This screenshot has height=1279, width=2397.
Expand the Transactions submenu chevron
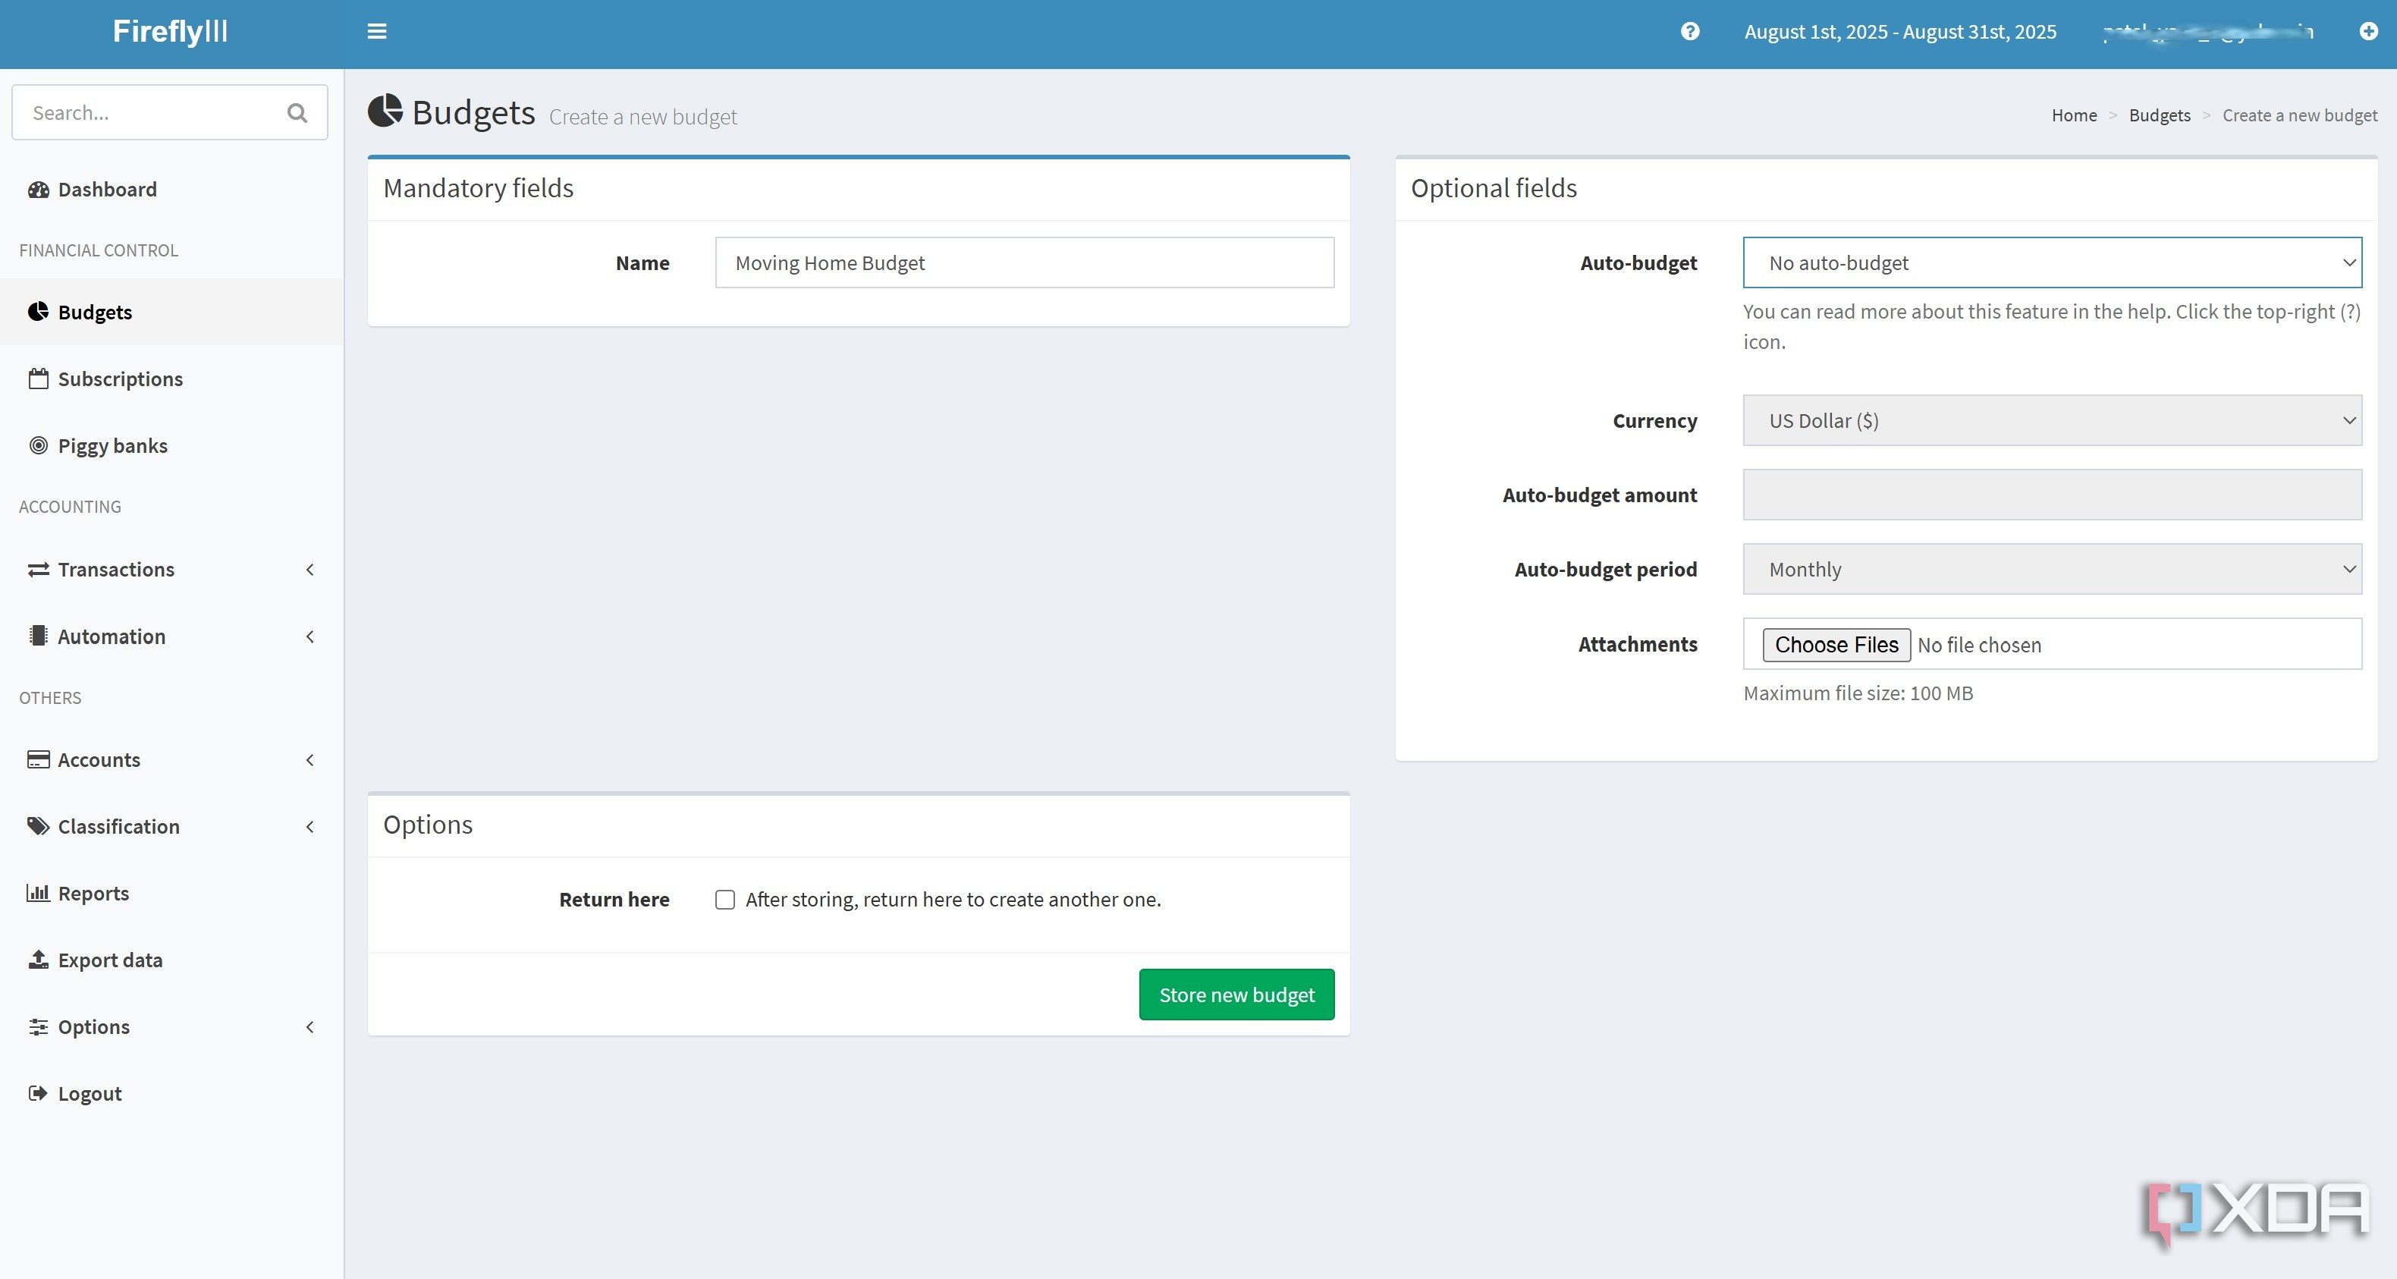[309, 570]
